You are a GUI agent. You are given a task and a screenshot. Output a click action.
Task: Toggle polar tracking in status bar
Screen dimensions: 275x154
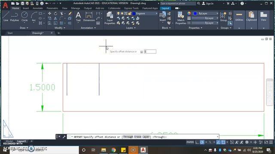202,142
